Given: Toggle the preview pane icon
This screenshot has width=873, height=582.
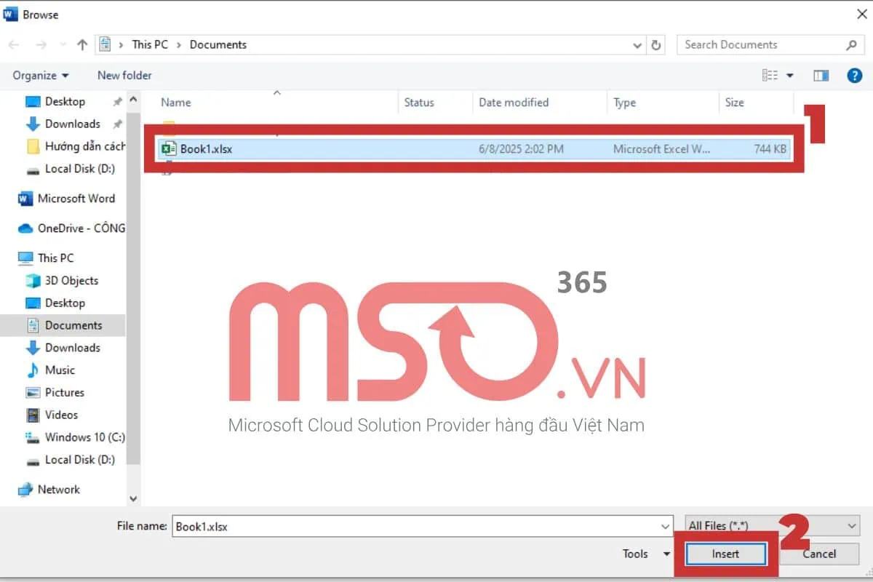Looking at the screenshot, I should click(x=821, y=75).
